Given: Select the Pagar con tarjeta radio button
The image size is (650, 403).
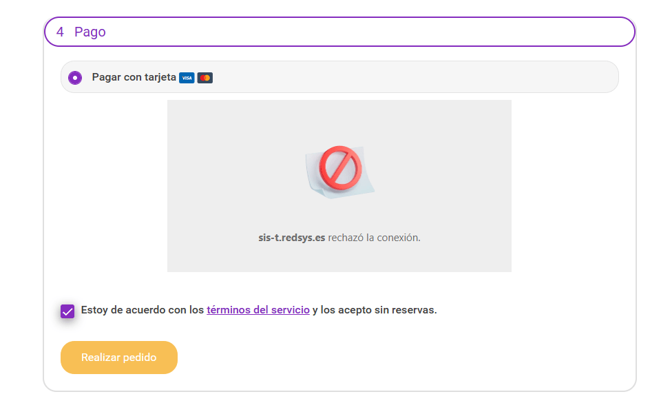Looking at the screenshot, I should point(75,78).
